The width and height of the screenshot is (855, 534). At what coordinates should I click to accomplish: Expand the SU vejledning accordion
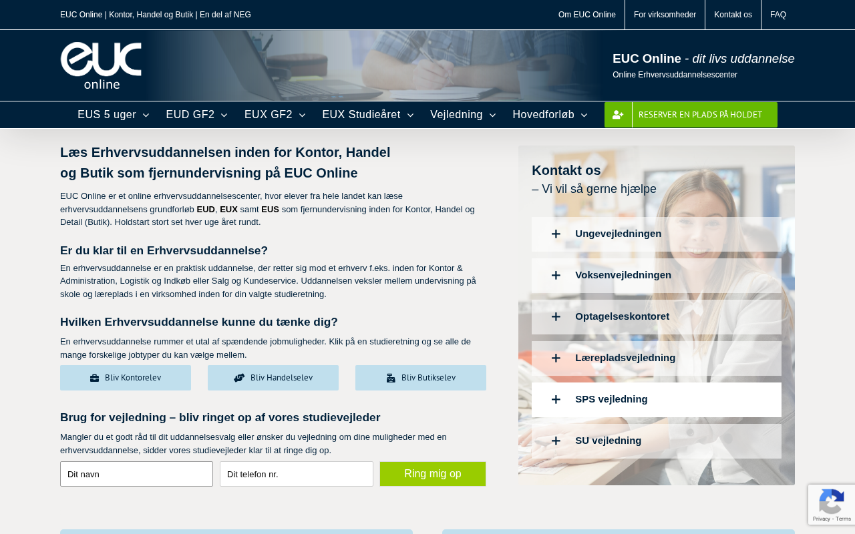click(657, 441)
